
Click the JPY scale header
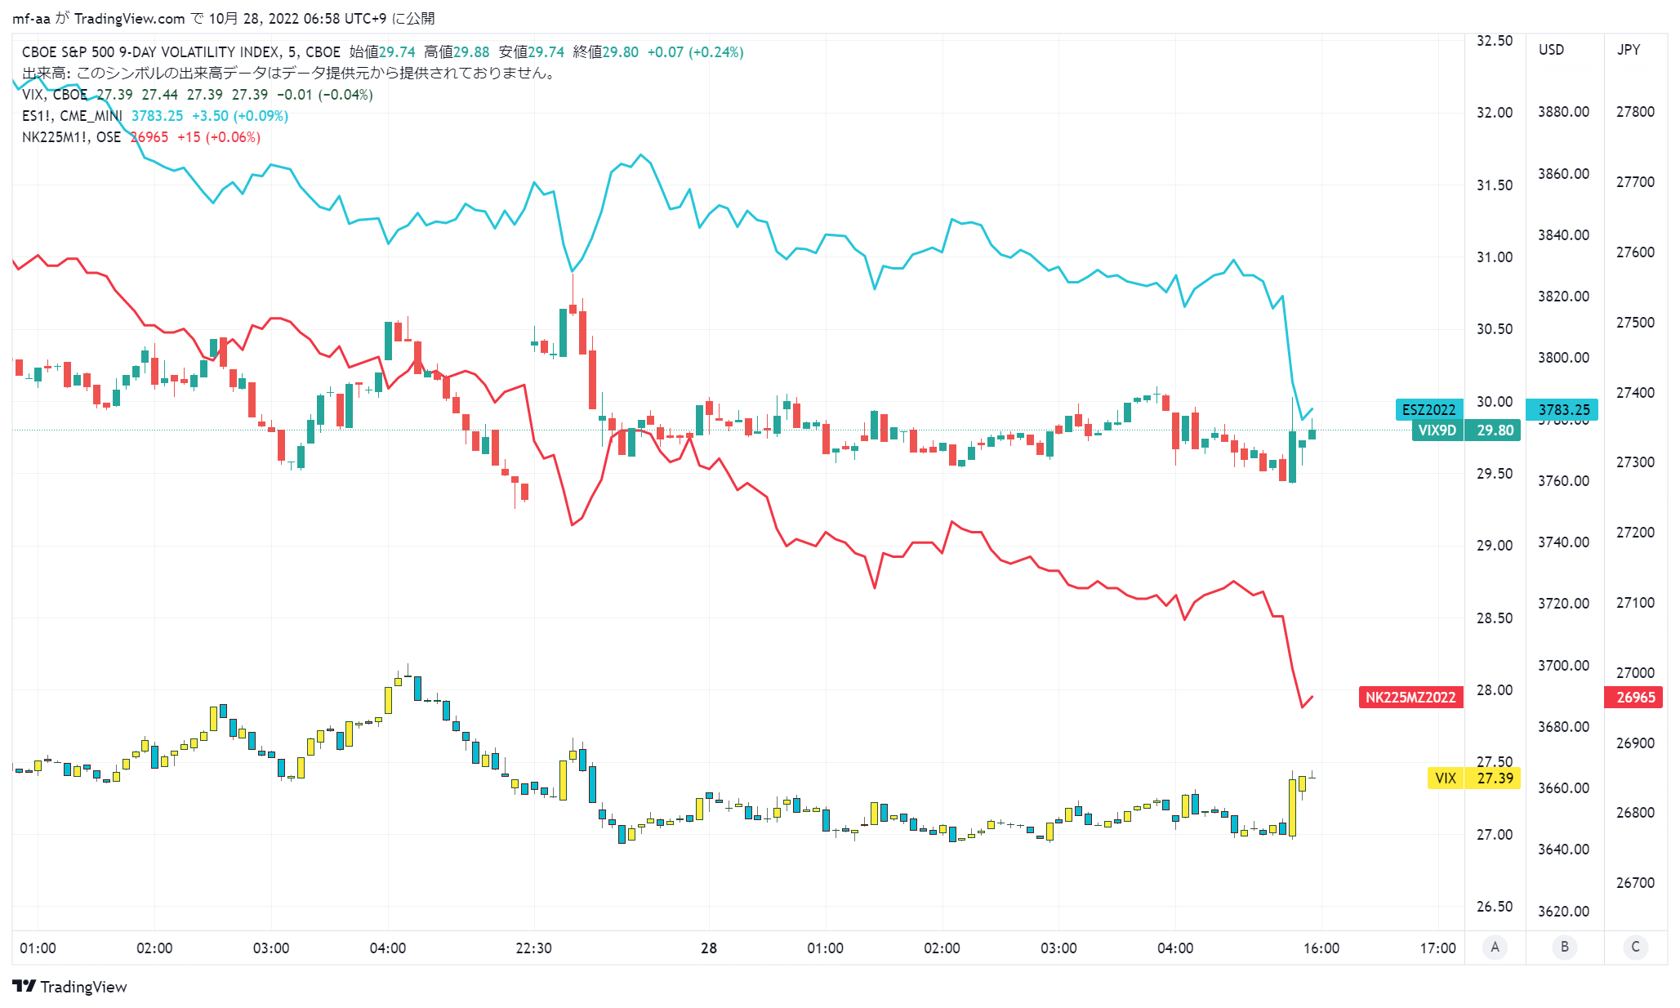point(1628,50)
